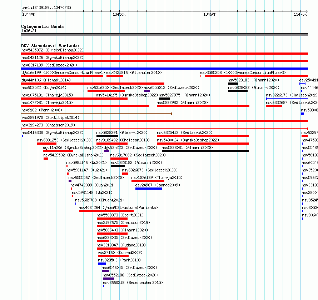The width and height of the screenshot is (318, 300).
Task: Select nsv3189492 (Chaisson2019) label
Action: (x=123, y=140)
